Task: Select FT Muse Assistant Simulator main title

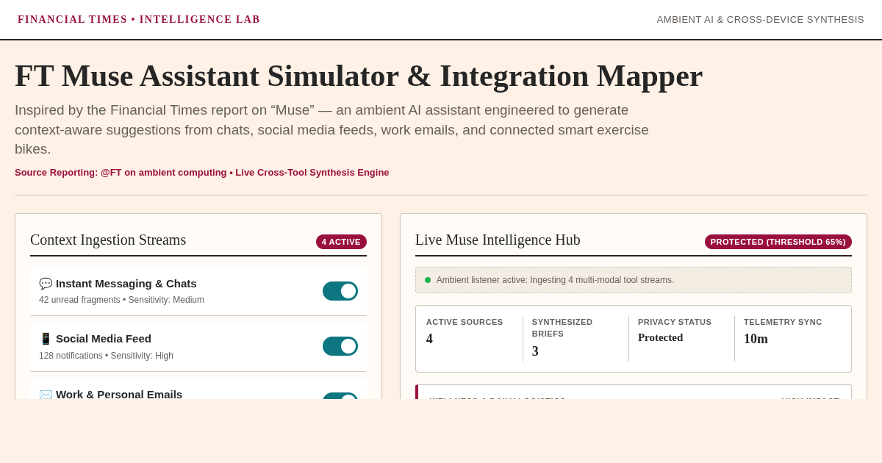Action: pos(359,76)
